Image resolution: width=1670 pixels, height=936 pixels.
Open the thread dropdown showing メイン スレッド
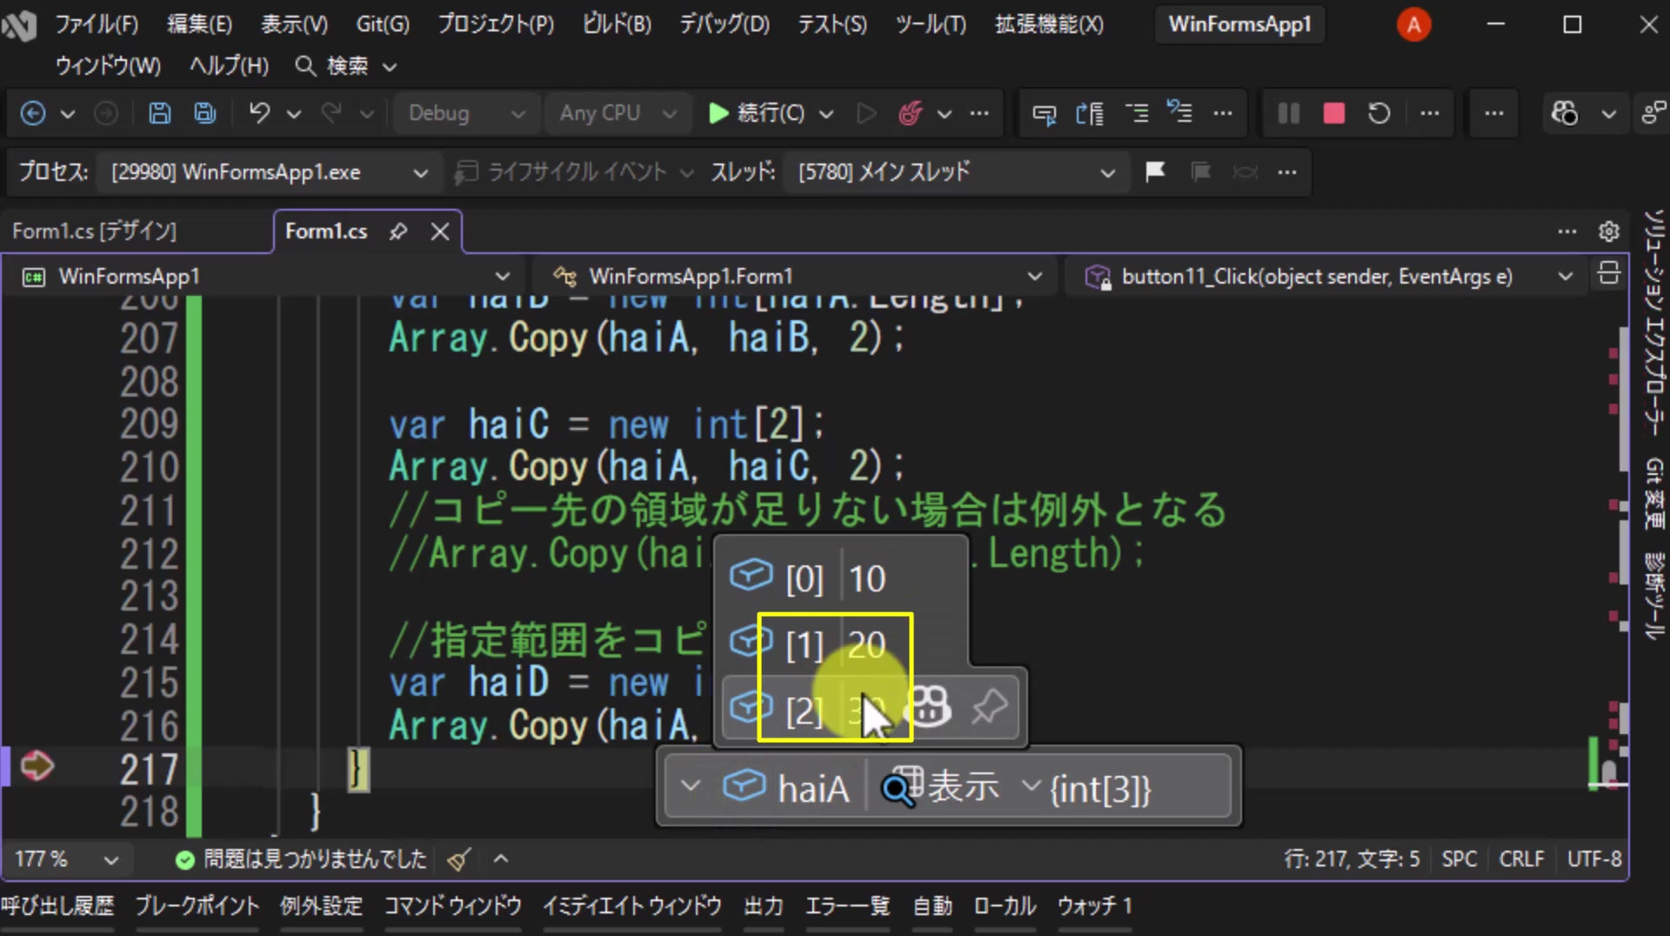tap(955, 172)
